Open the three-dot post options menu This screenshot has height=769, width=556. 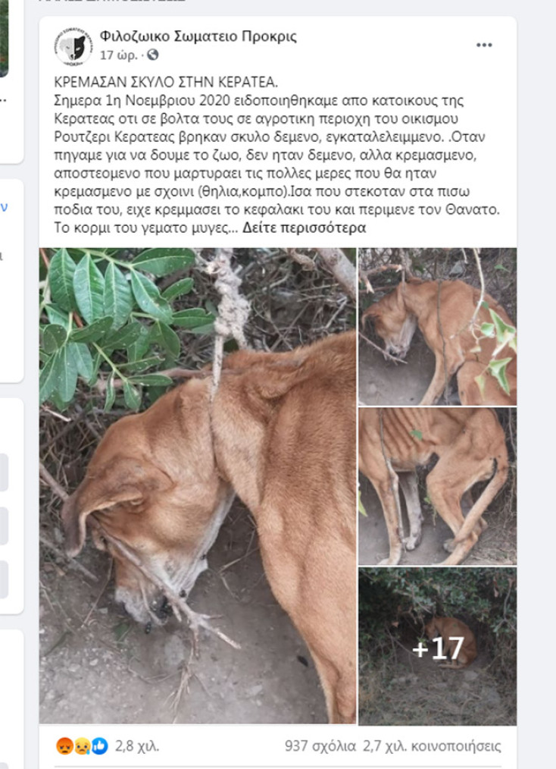[484, 45]
